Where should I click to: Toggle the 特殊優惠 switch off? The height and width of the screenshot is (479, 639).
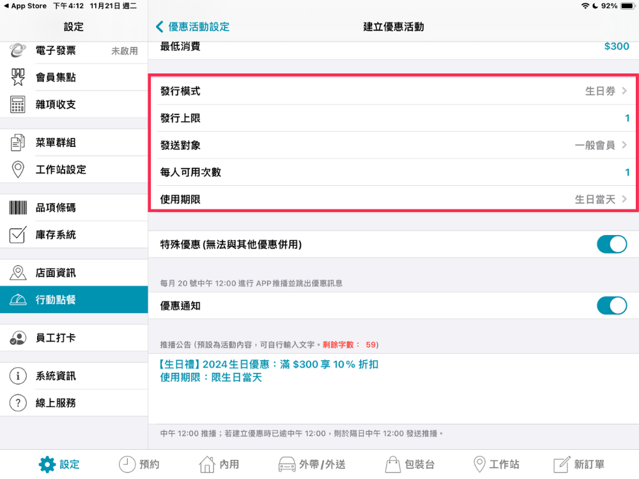coord(612,245)
